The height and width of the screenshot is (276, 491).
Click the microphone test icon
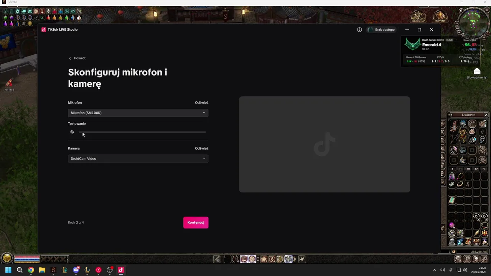click(x=72, y=132)
